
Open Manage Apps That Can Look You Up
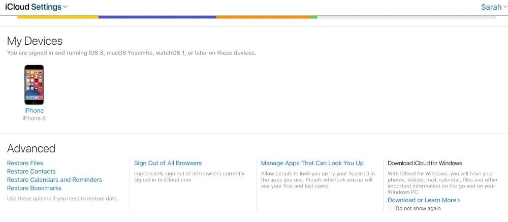click(x=312, y=163)
